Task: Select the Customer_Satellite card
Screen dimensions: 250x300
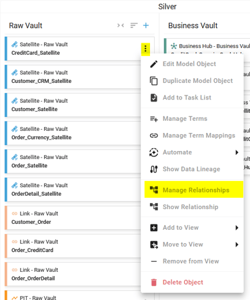Action: tap(73, 105)
